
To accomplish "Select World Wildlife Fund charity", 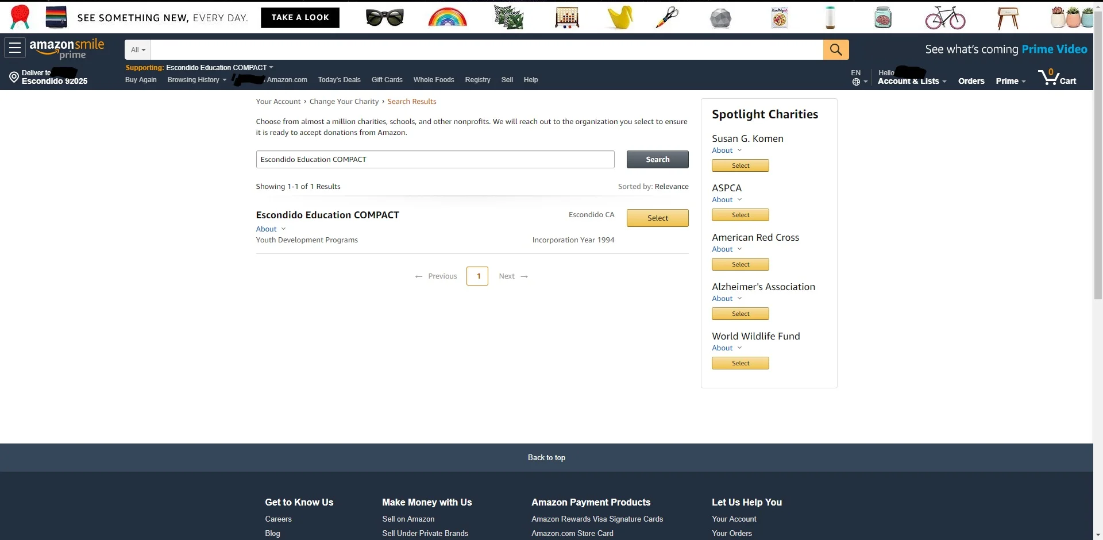I will 741,363.
